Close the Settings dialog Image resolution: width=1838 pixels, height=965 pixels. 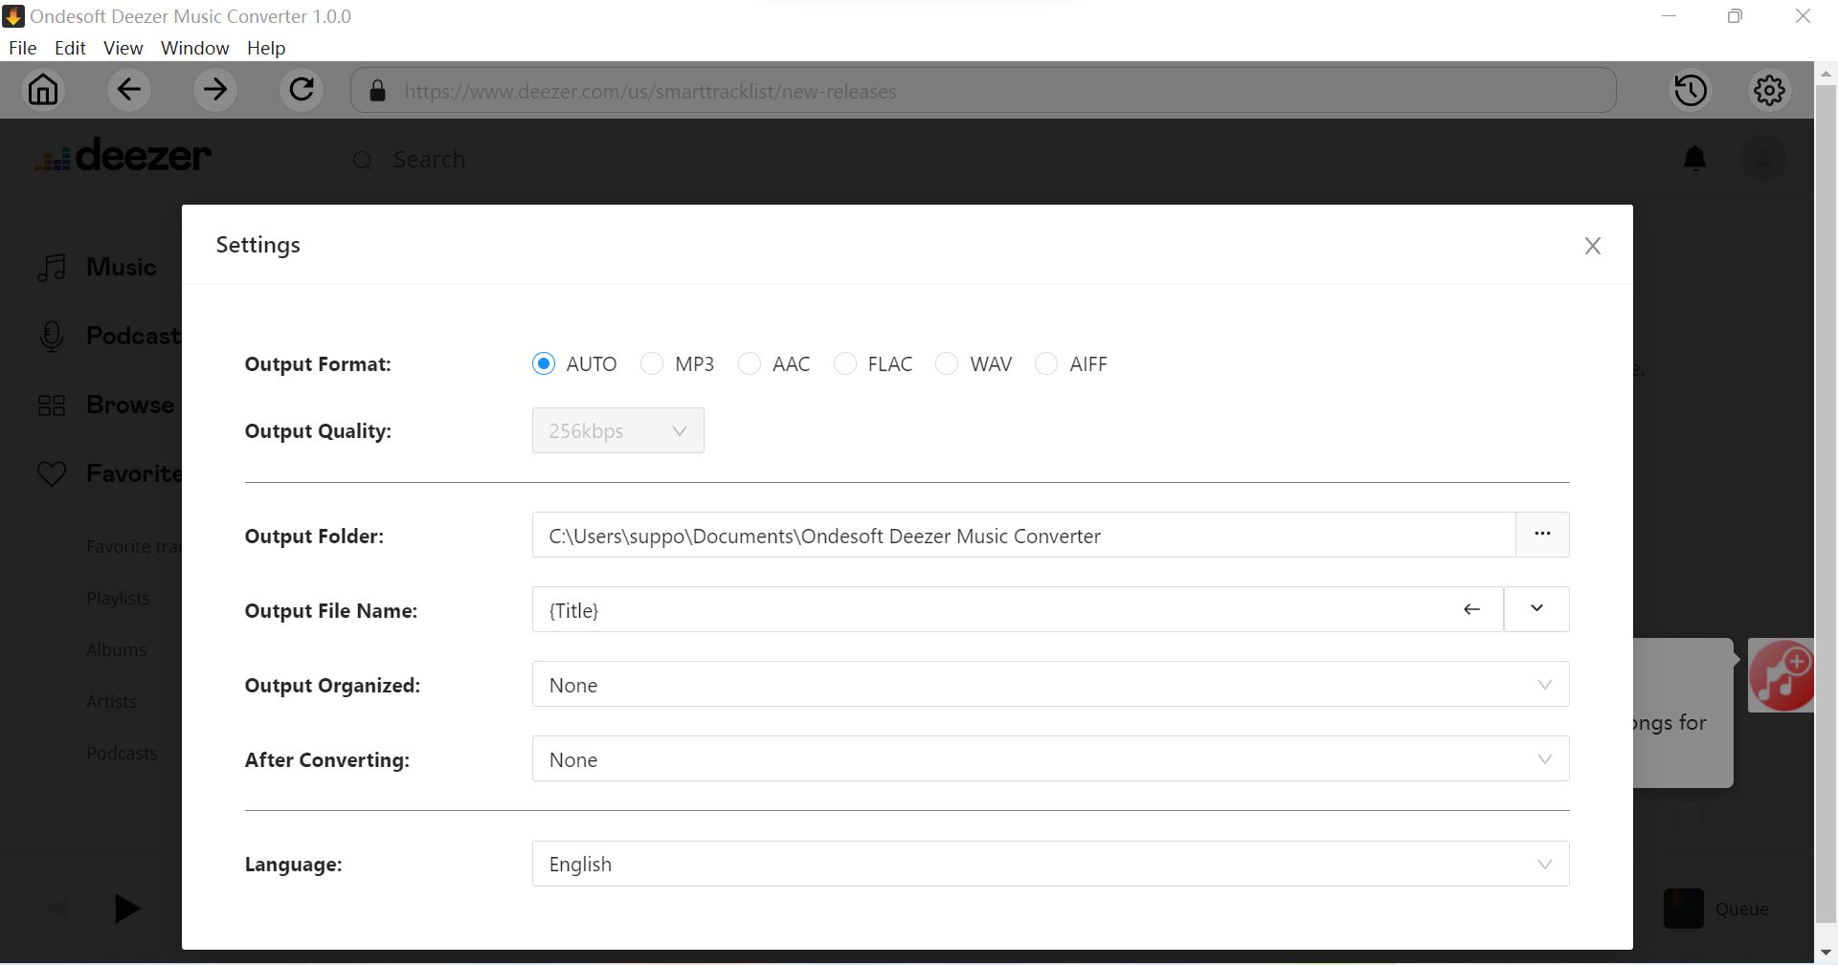click(1593, 246)
